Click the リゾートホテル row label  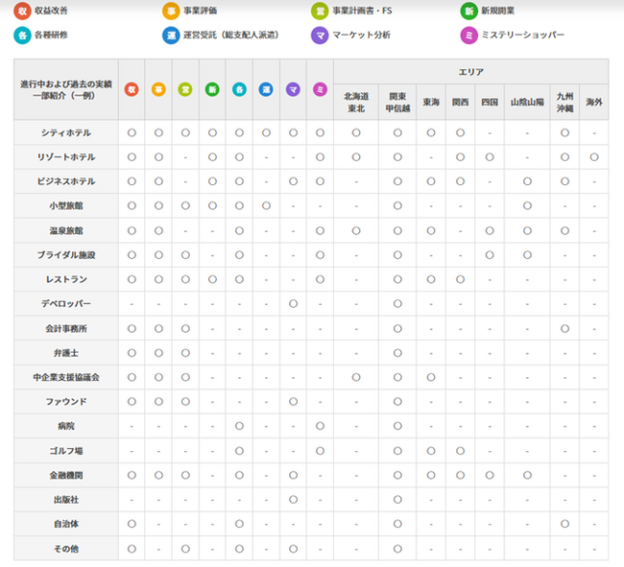66,157
